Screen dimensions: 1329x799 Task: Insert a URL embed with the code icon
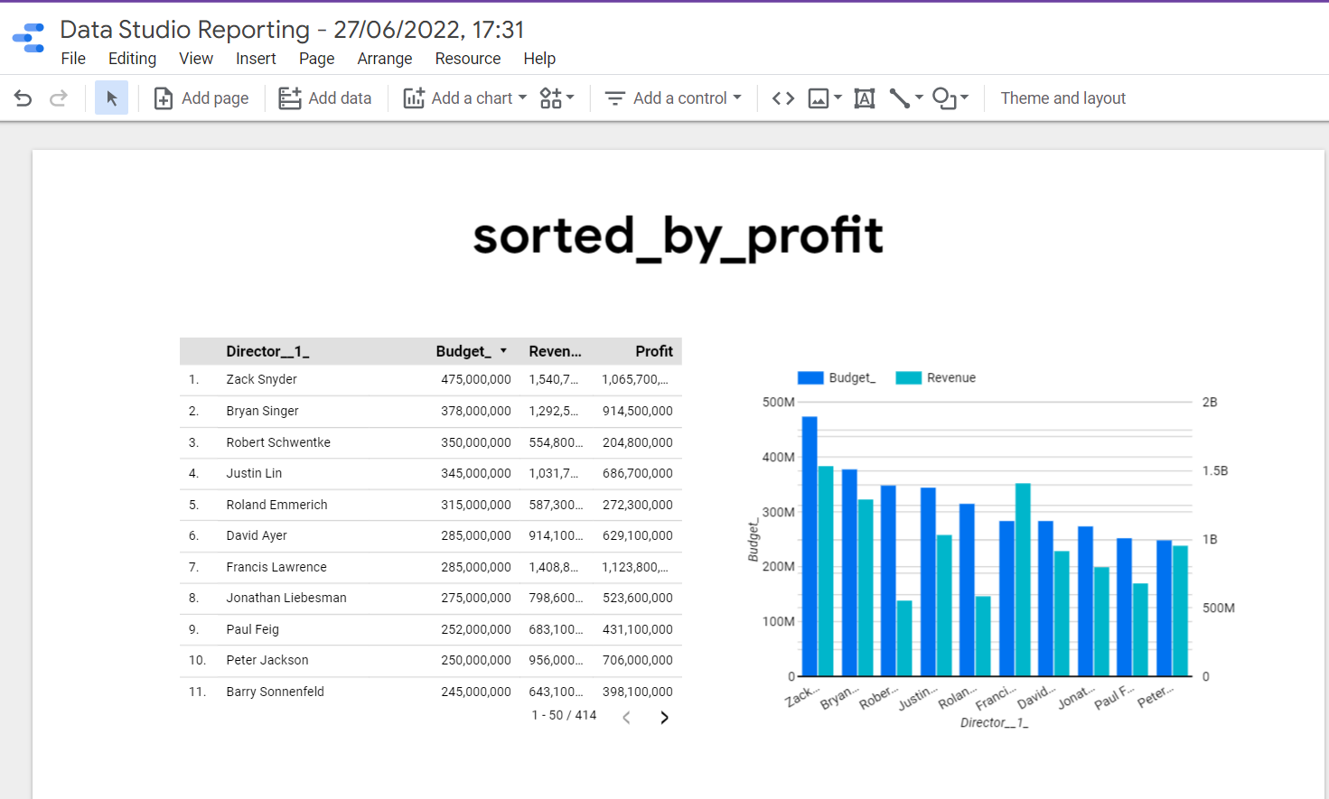[x=783, y=98]
